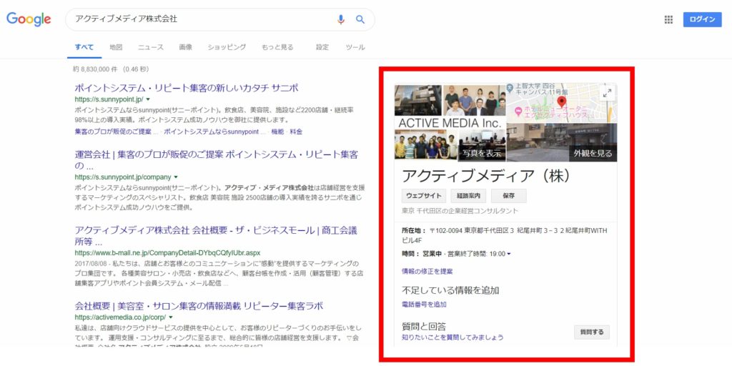Switch to the 地図 tab

point(116,47)
